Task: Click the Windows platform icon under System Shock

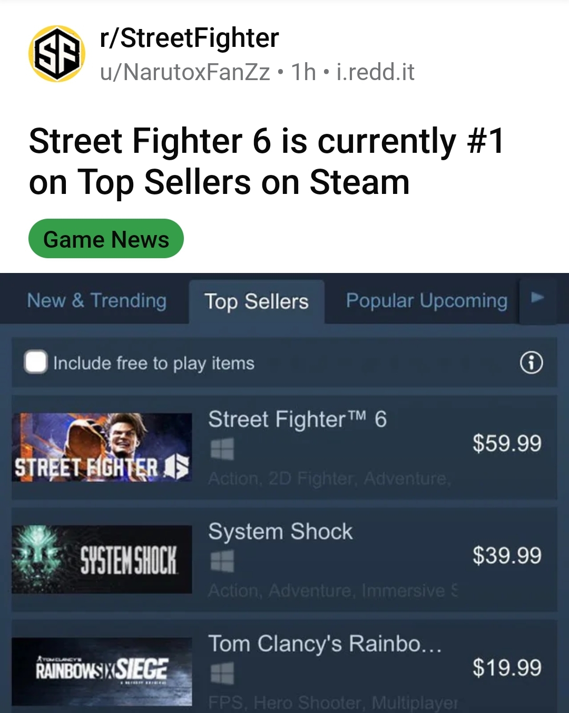Action: pyautogui.click(x=222, y=561)
